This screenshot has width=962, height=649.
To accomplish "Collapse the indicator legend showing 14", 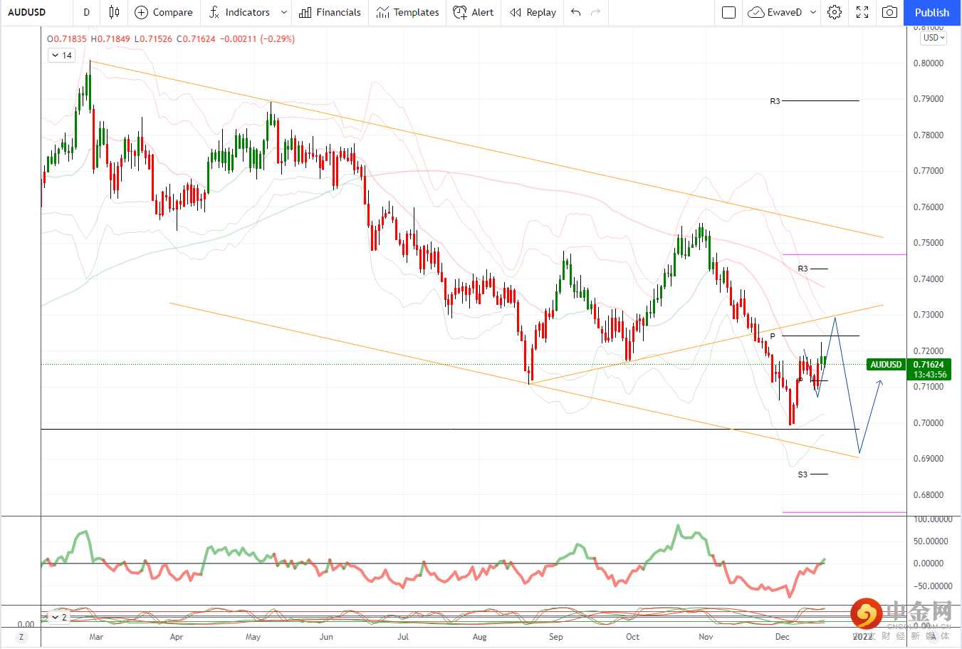I will pos(62,56).
